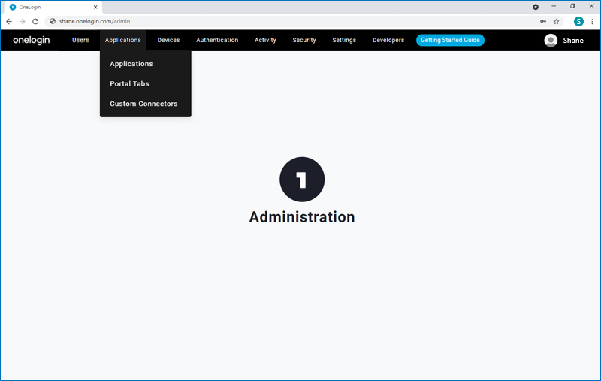Image resolution: width=601 pixels, height=381 pixels.
Task: Click the Getting Started Guide button
Action: tap(450, 40)
